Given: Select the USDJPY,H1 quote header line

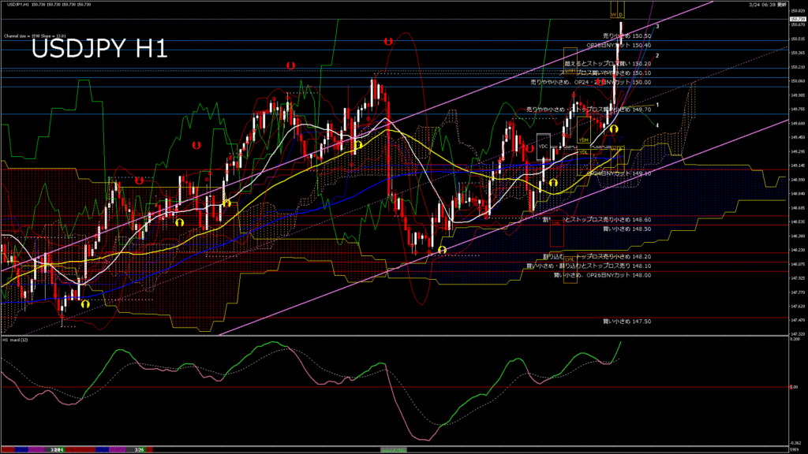Looking at the screenshot, I should (x=49, y=4).
